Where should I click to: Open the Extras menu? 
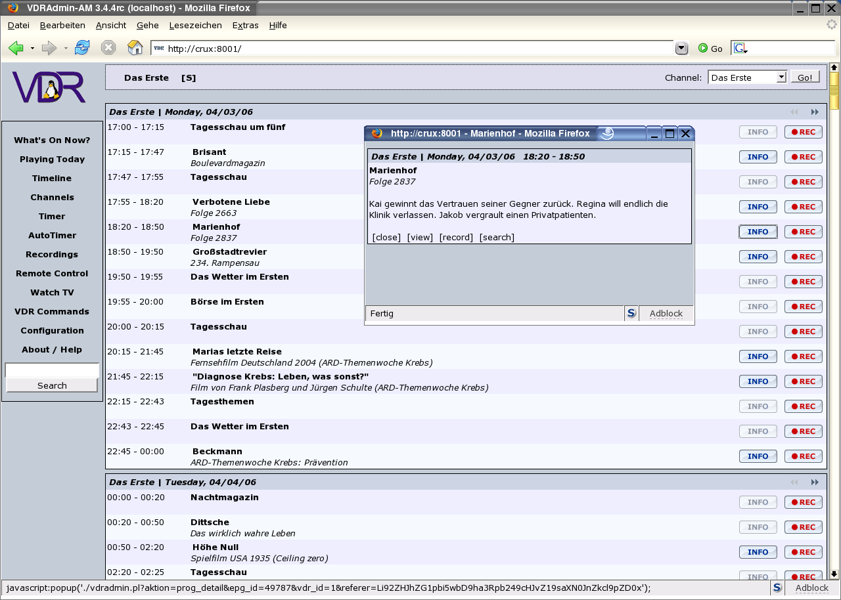point(245,25)
